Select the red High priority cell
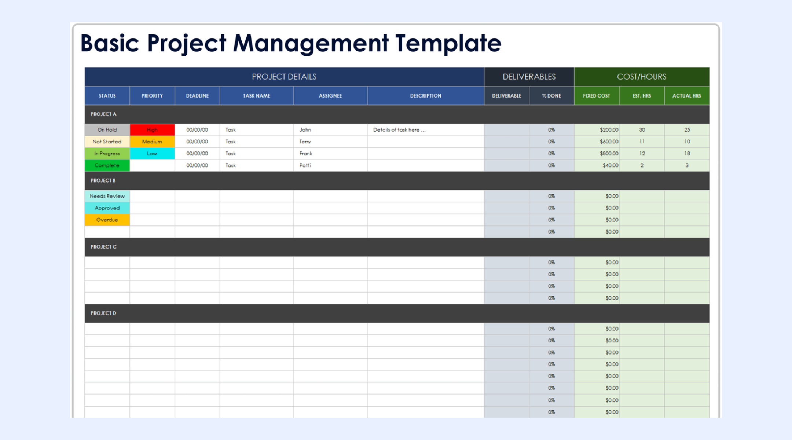 (152, 130)
